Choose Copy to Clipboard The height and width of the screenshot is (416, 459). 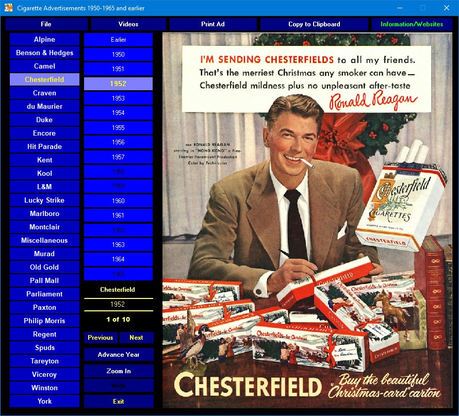tap(314, 24)
